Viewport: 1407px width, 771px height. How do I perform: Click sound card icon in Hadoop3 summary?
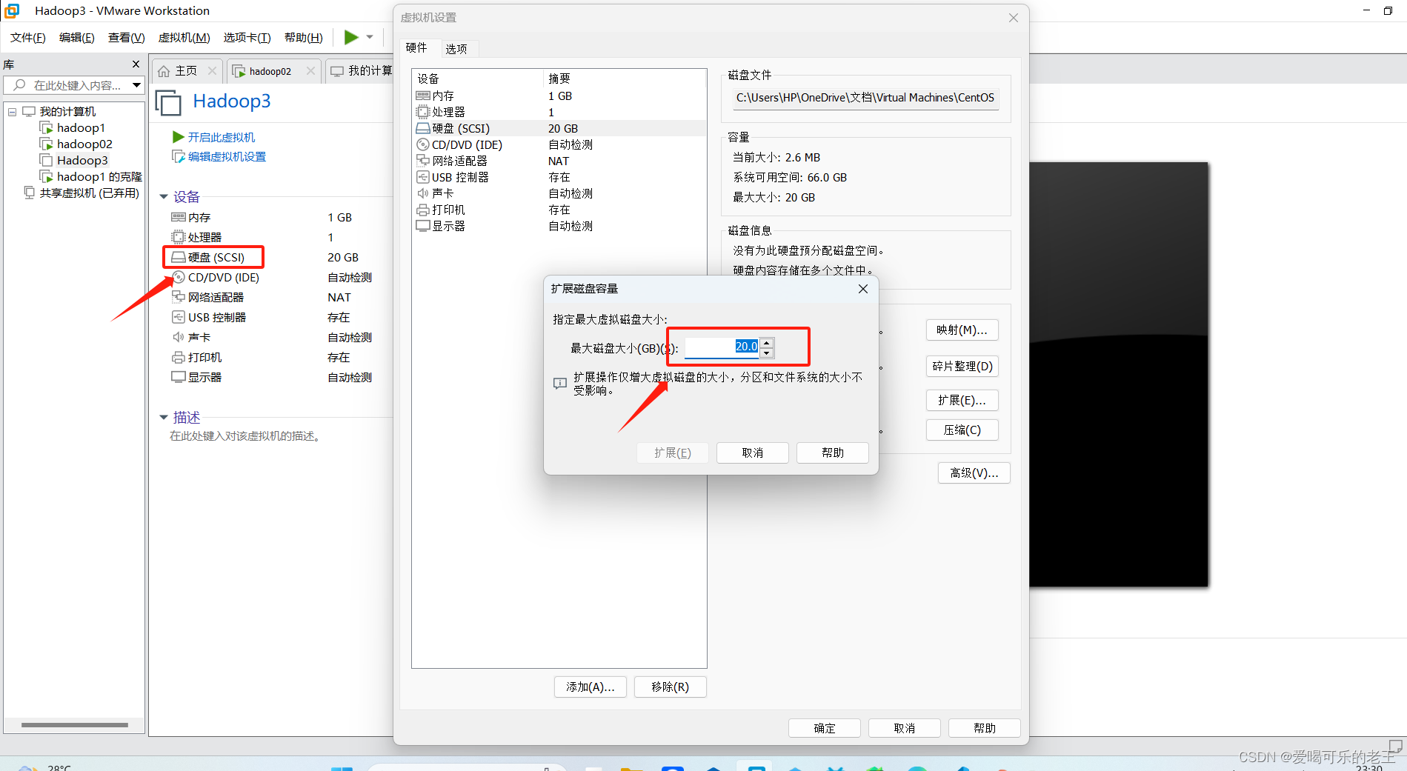pos(179,337)
